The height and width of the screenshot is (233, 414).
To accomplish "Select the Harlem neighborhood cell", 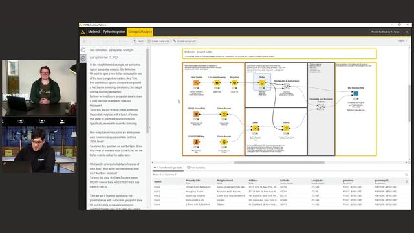I will point(221,200).
